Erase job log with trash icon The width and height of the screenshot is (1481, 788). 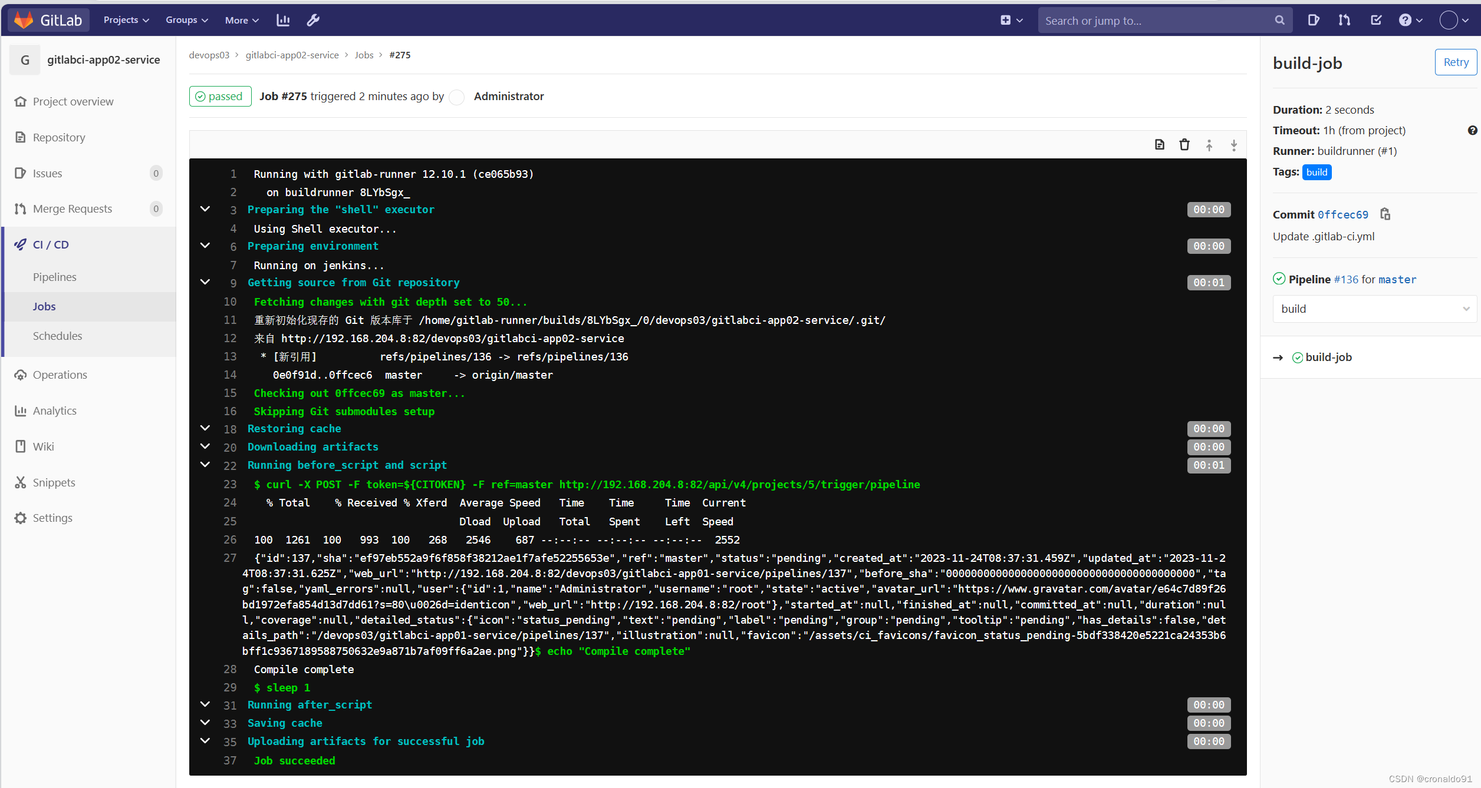click(x=1184, y=145)
